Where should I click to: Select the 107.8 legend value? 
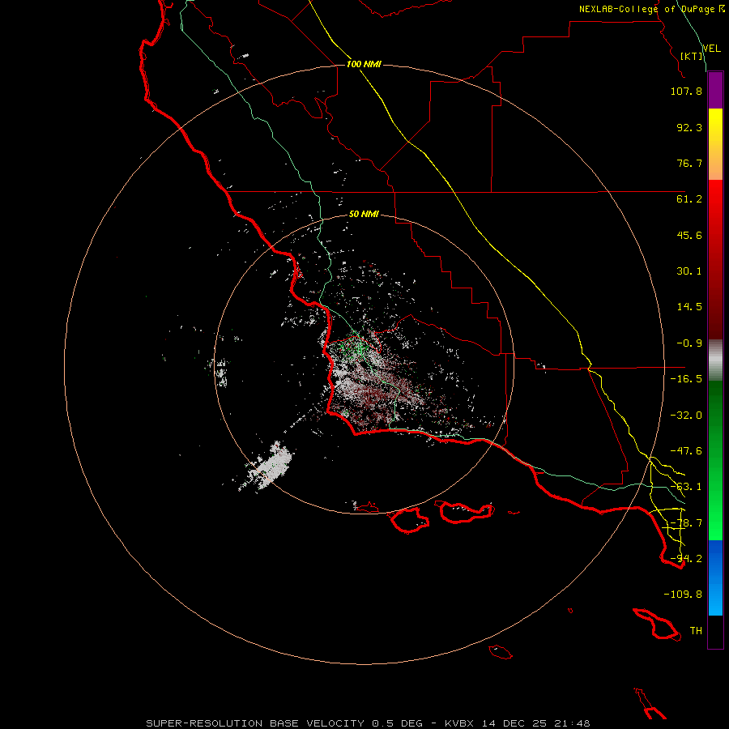686,91
